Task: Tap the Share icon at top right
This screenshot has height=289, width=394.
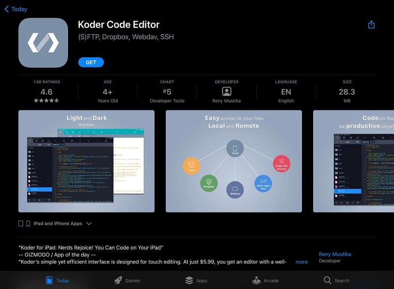Action: click(371, 23)
